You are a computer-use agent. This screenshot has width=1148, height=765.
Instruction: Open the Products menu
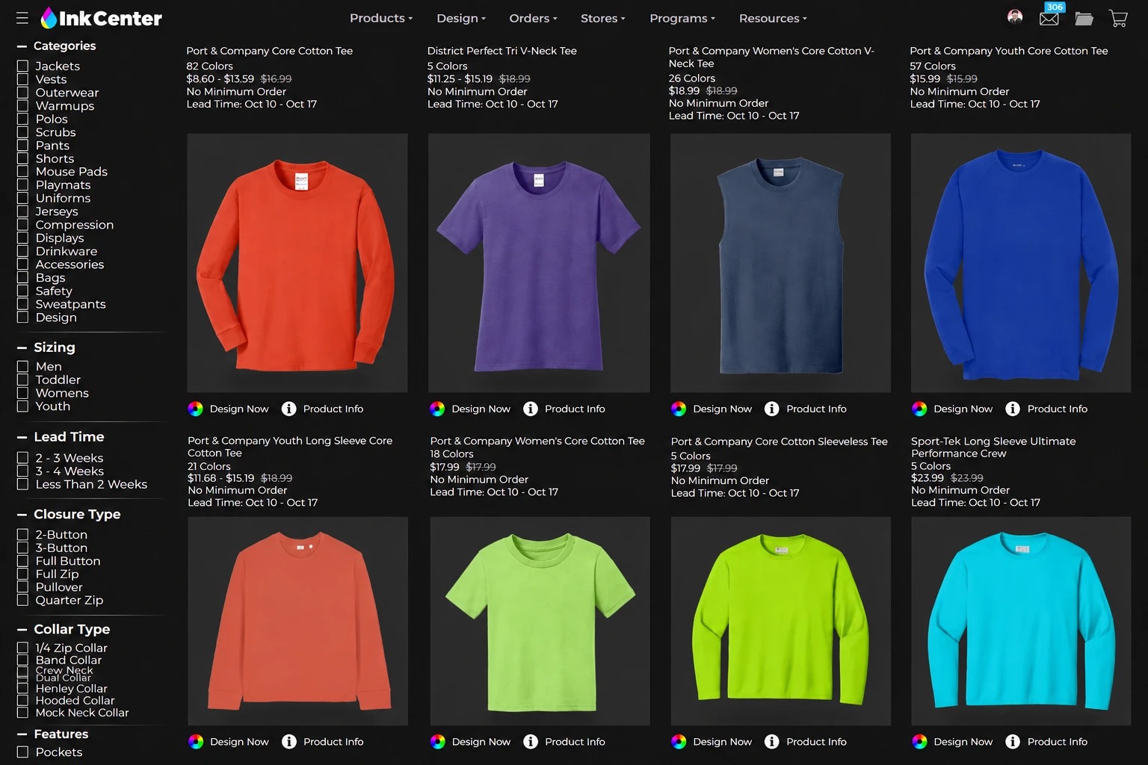[381, 18]
